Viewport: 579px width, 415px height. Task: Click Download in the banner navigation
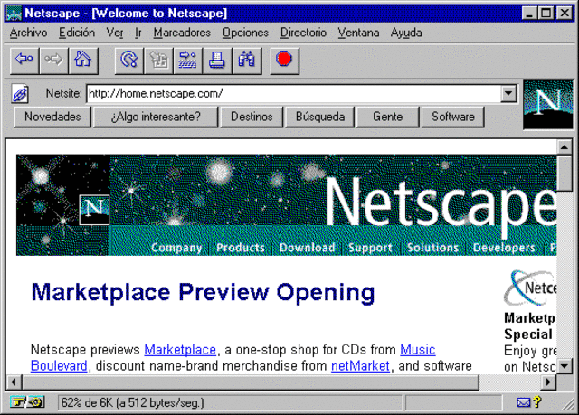(x=307, y=248)
